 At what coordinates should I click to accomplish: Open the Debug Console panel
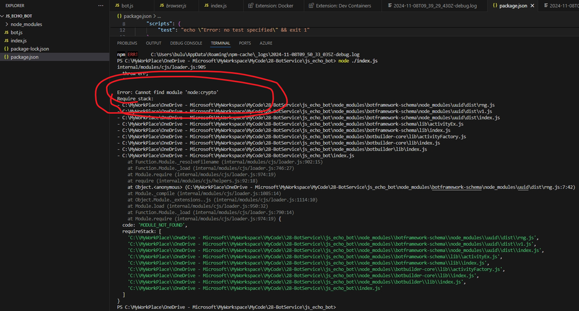tap(186, 44)
